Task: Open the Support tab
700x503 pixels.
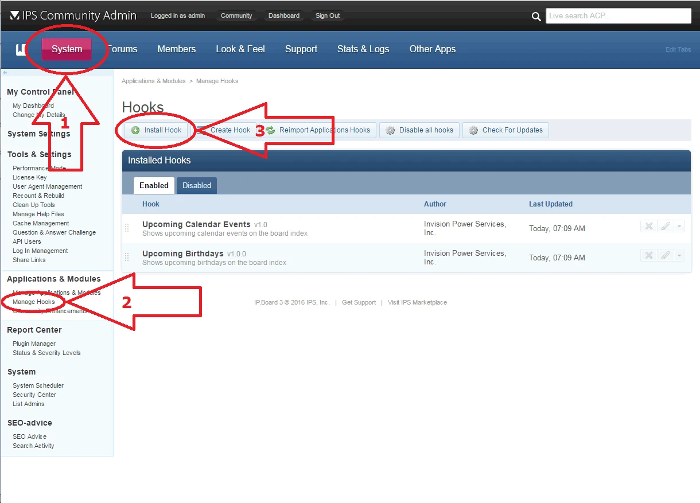Action: point(301,49)
